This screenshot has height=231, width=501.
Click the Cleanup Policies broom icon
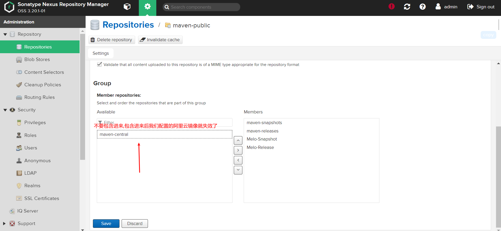19,85
